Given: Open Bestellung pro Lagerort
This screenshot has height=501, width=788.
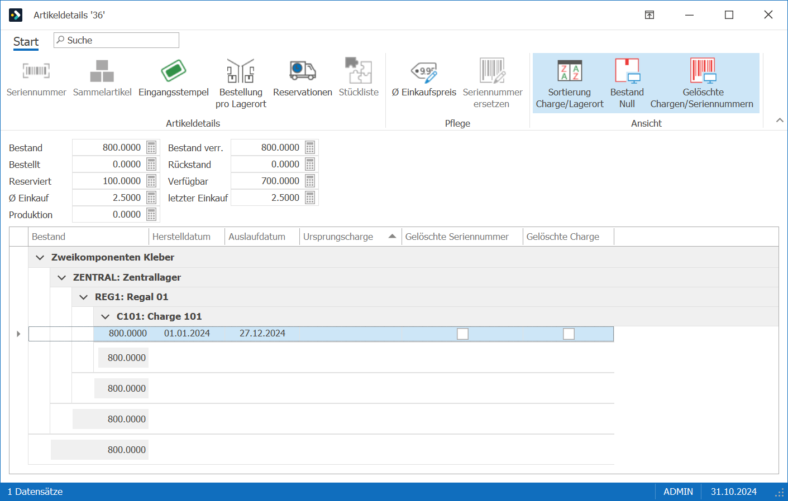Looking at the screenshot, I should 241,83.
